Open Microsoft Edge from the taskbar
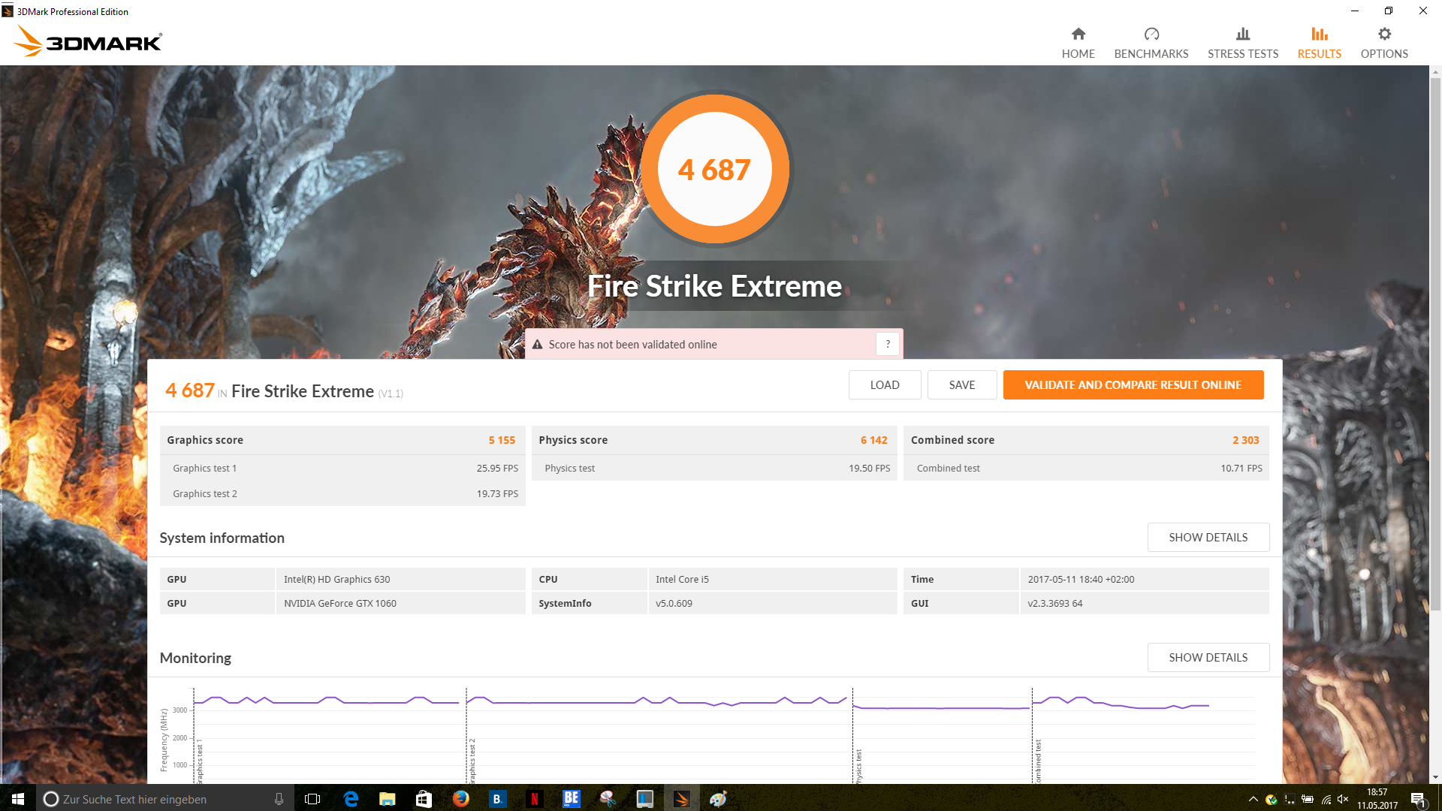 click(x=350, y=799)
